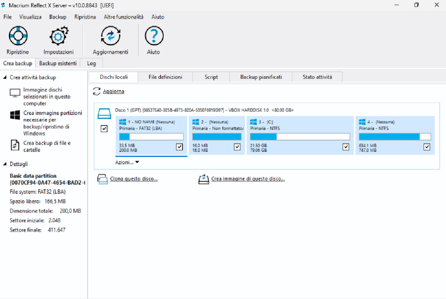Click partition 2 full usage bar
The width and height of the screenshot is (446, 299).
pos(217,137)
